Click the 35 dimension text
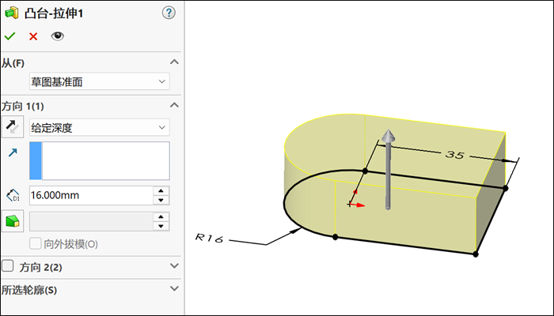Viewport: 554px width, 316px height. click(454, 154)
